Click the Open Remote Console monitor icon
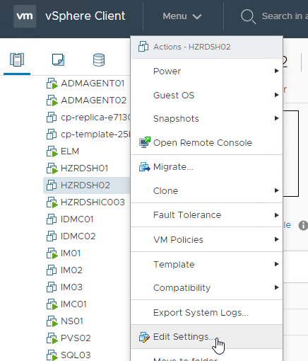Viewport: 308px width, 361px height. click(x=145, y=142)
